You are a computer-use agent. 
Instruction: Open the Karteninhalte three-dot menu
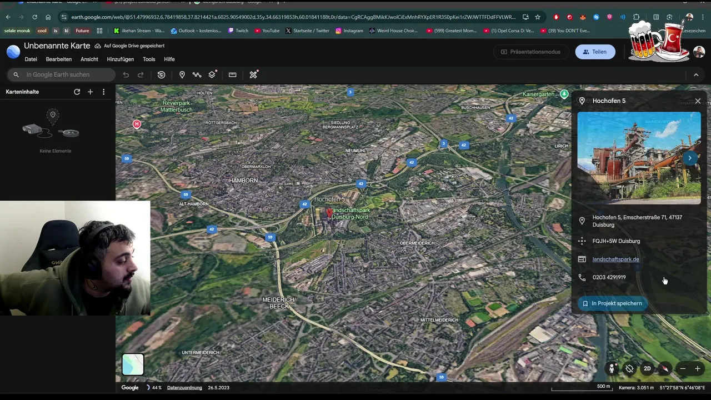pyautogui.click(x=103, y=92)
